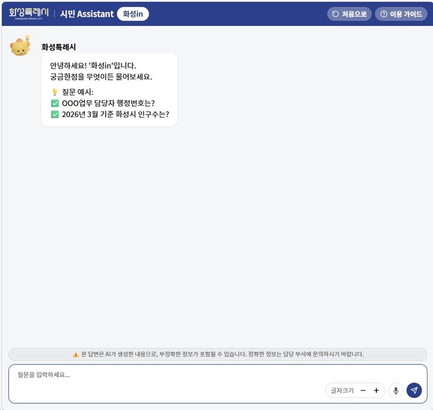Viewport: 433px width, 410px height.
Task: Click the warning triangle icon in disclaimer
Action: (76, 355)
